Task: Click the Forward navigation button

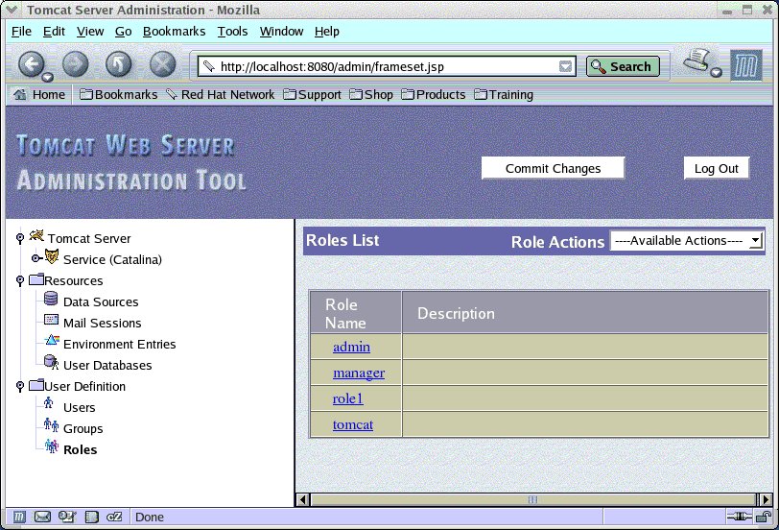Action: pos(76,64)
